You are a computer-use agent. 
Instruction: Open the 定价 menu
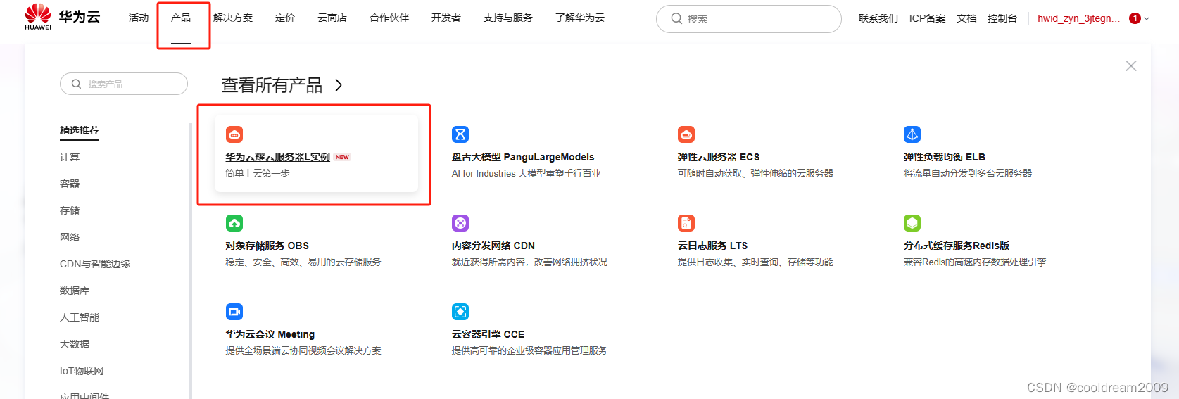pos(285,18)
